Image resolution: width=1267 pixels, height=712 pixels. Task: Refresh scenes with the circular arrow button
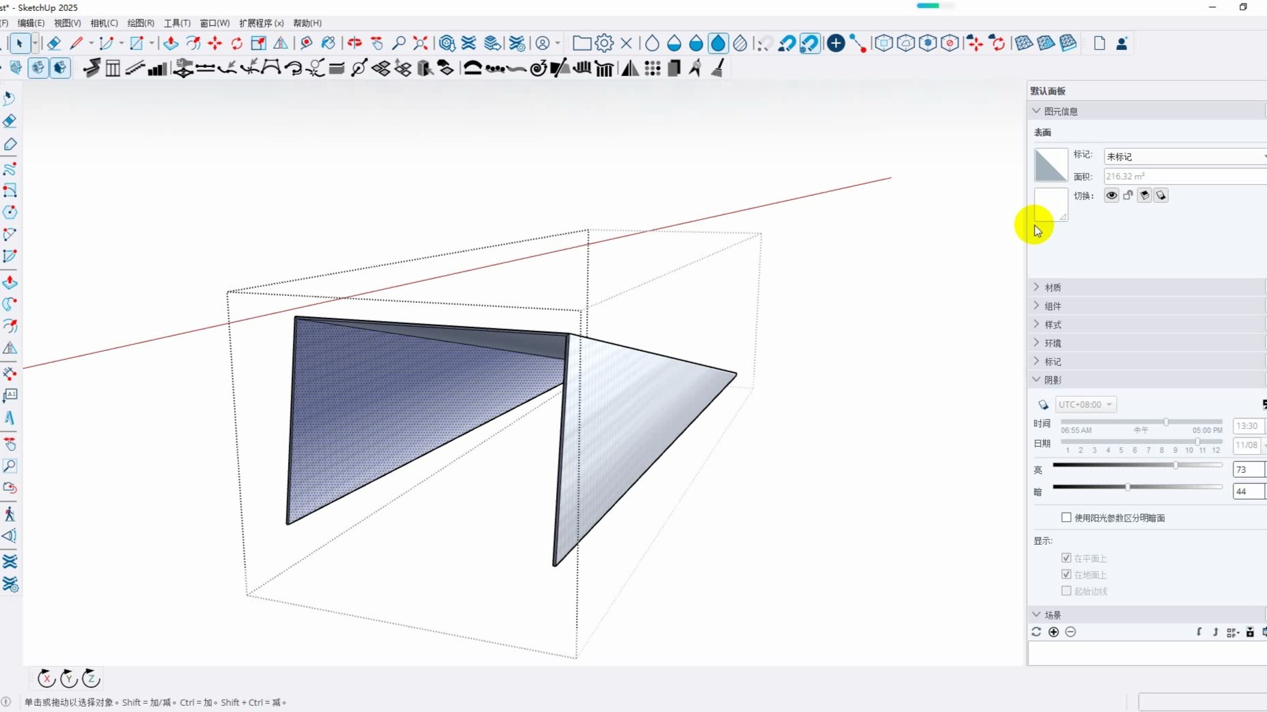[x=1035, y=632]
